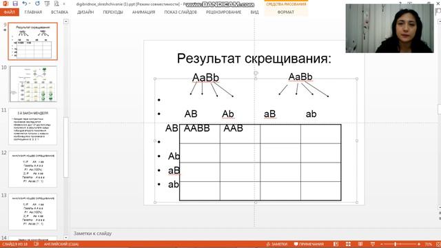The image size is (441, 248).
Task: Click Fit slide to current window icon
Action: pyautogui.click(x=438, y=244)
